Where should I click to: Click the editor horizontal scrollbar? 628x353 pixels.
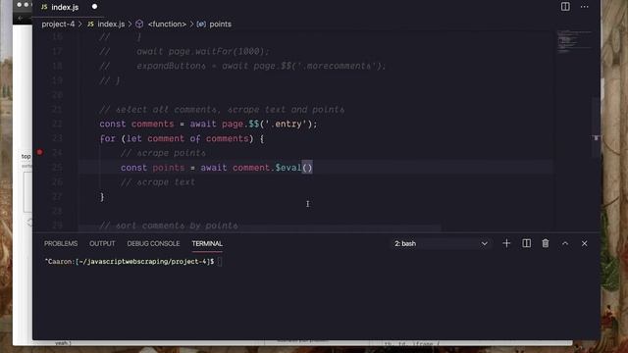(x=259, y=228)
